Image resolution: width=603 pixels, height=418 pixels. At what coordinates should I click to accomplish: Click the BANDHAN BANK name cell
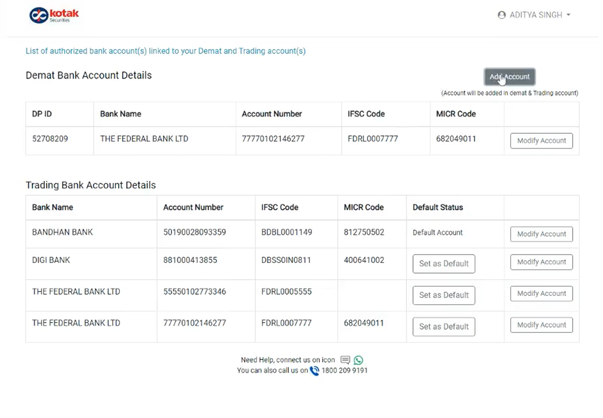point(63,232)
